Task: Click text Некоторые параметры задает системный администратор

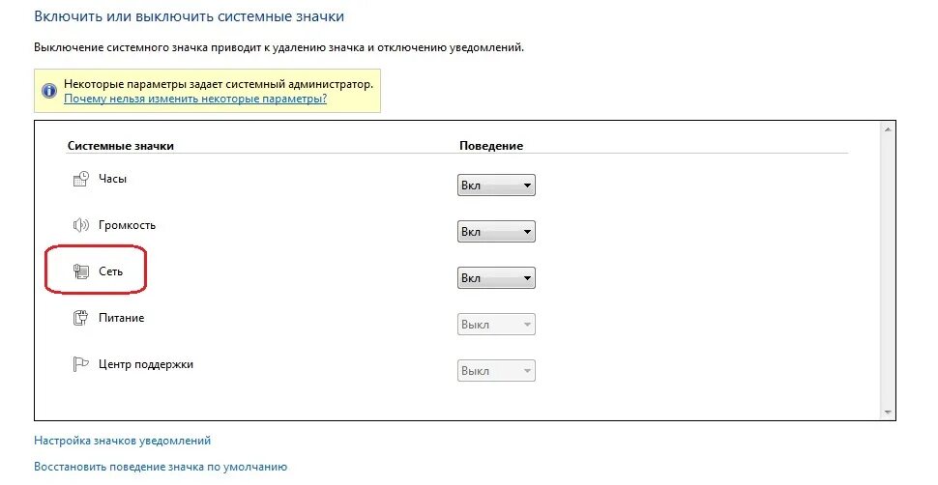Action: 219,84
